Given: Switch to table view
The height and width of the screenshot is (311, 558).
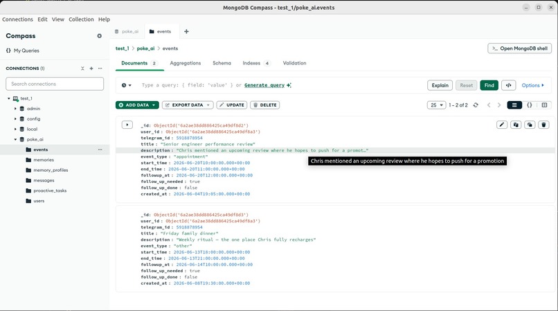Looking at the screenshot, I should pyautogui.click(x=544, y=105).
